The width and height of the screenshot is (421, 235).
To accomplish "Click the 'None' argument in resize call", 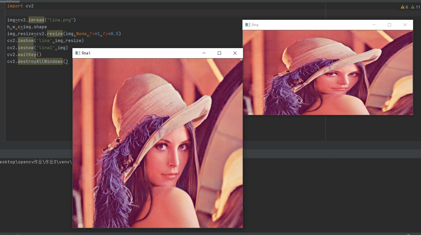I will pyautogui.click(x=81, y=34).
